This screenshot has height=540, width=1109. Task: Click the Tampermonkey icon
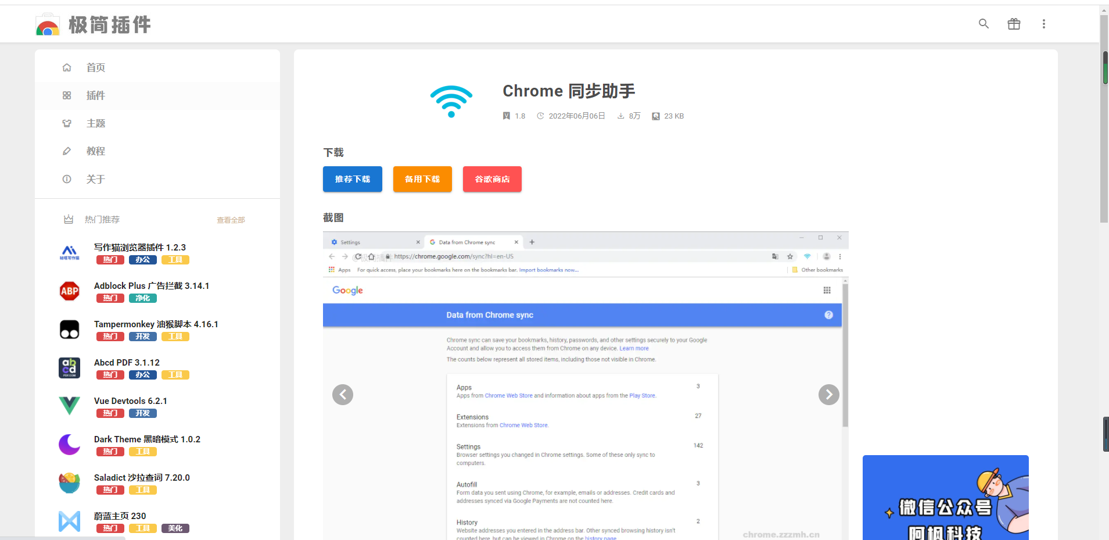click(x=70, y=330)
